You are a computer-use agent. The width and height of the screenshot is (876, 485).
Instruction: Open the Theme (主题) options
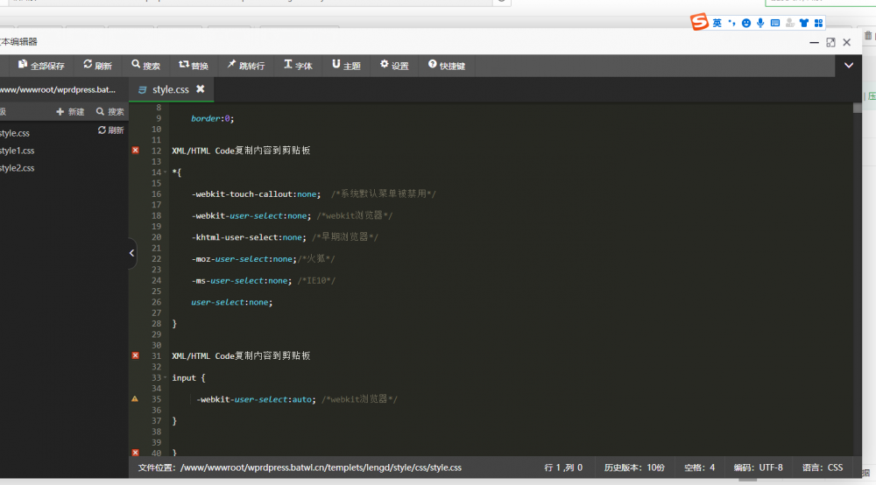[x=346, y=66]
